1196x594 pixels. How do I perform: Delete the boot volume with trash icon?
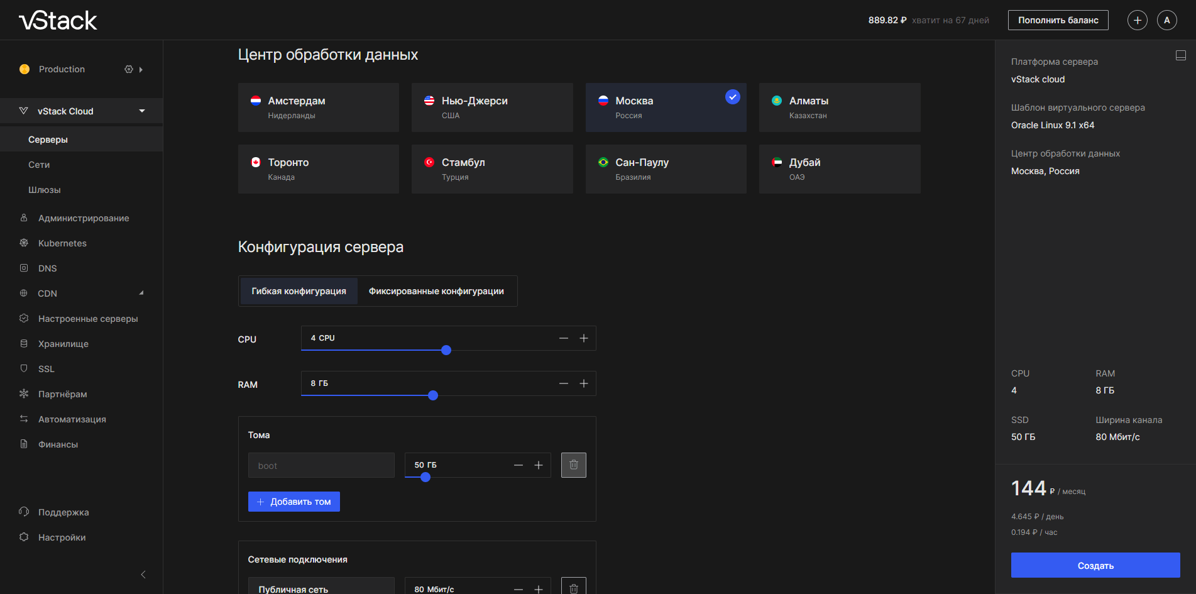pyautogui.click(x=573, y=465)
